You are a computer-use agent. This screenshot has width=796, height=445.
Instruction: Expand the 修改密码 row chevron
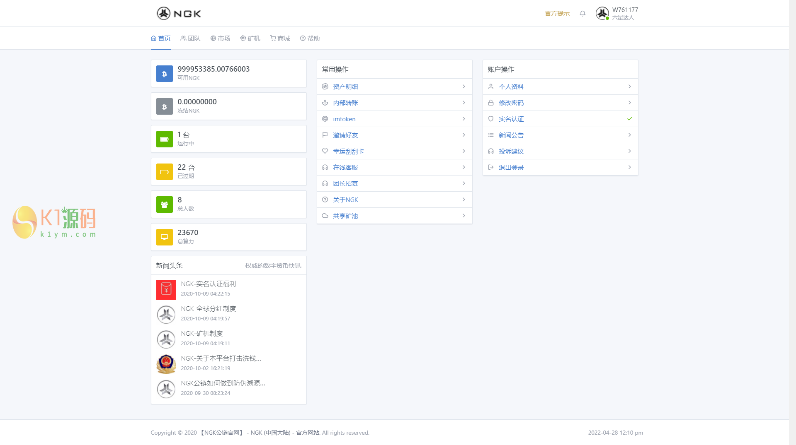click(630, 103)
